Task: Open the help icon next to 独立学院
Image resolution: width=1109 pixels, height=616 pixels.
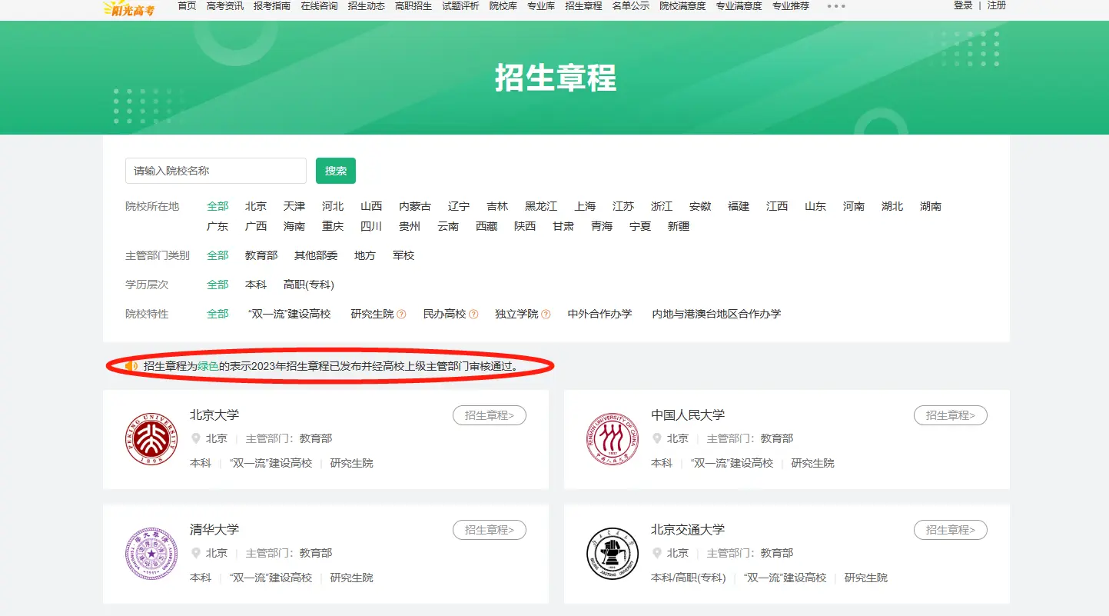Action: click(x=546, y=314)
